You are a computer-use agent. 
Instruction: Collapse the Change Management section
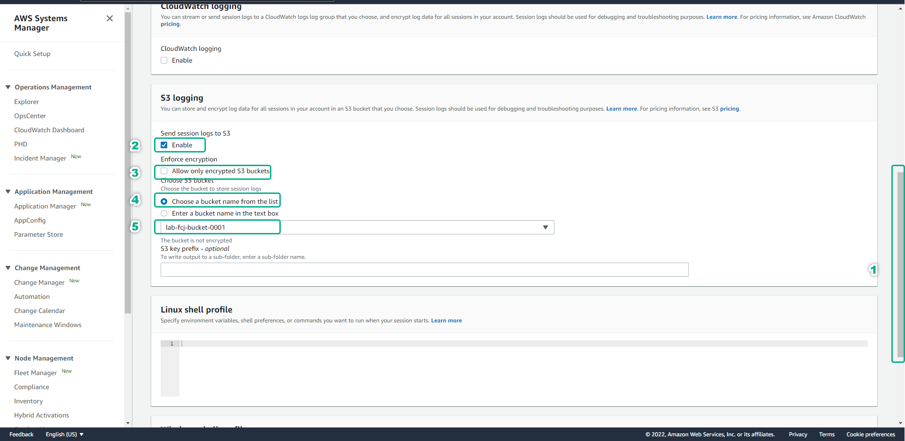(7, 268)
